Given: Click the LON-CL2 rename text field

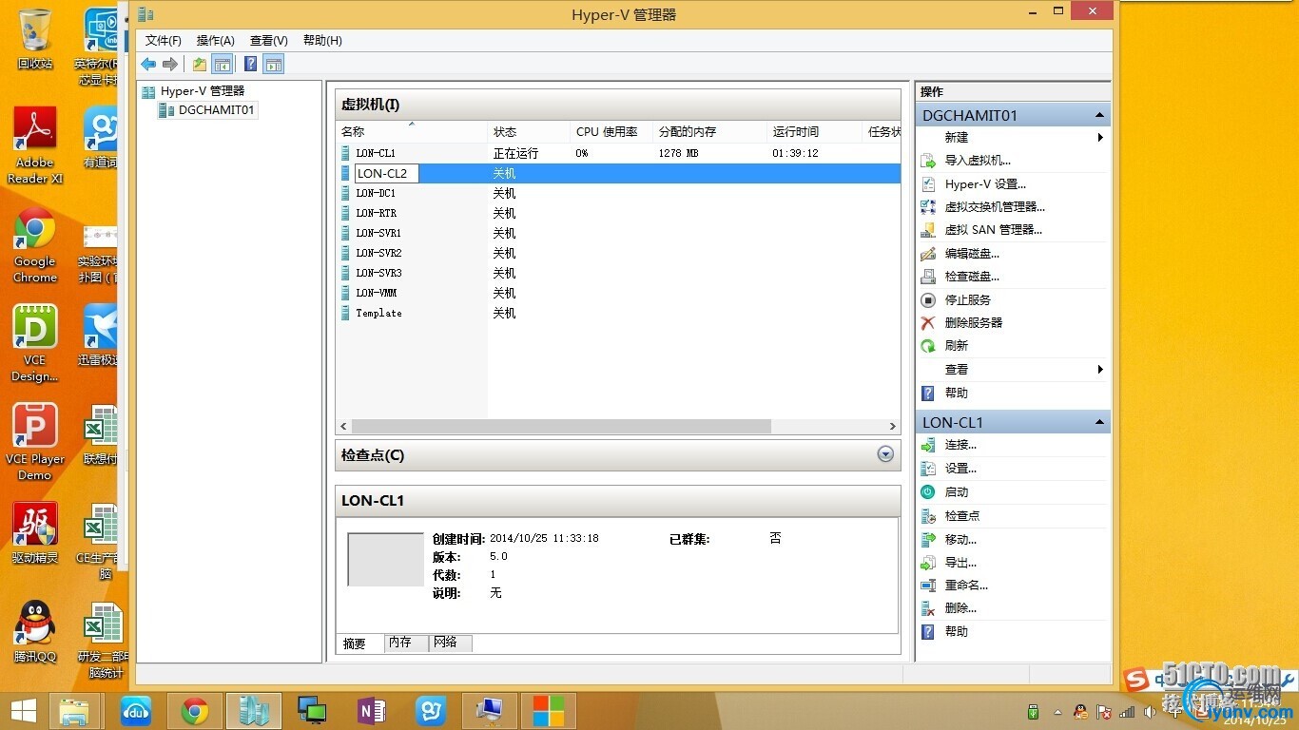Looking at the screenshot, I should 387,174.
